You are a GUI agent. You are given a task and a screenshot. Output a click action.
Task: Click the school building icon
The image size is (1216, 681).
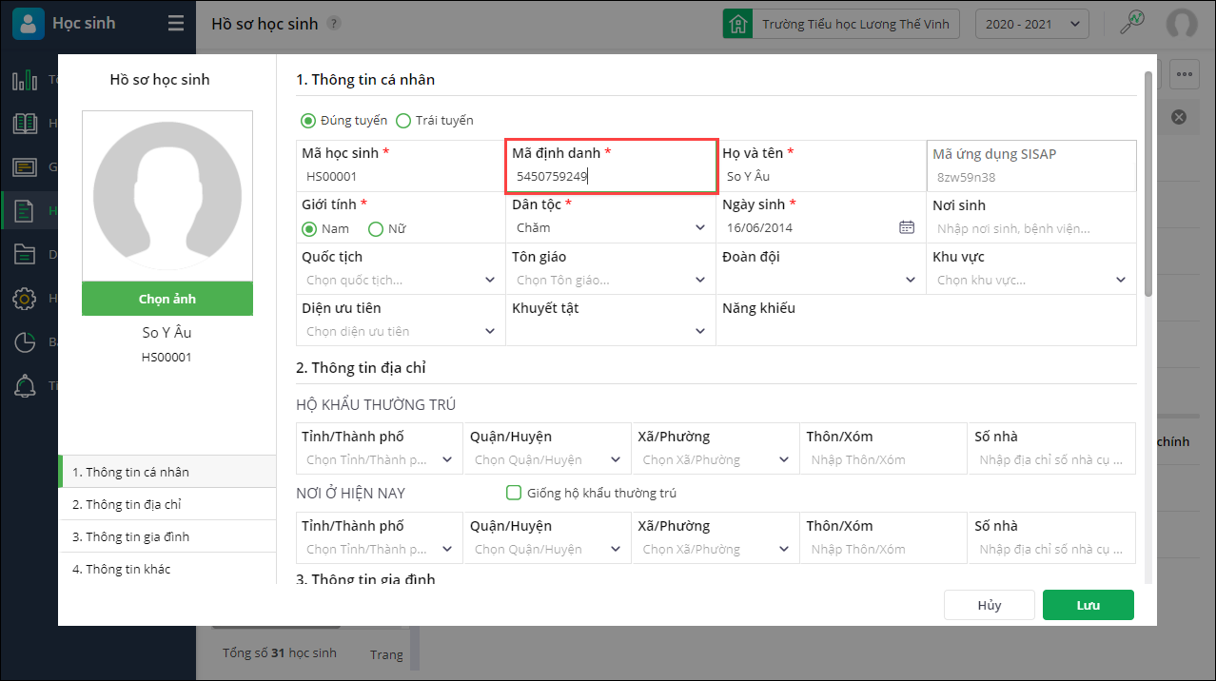point(737,24)
